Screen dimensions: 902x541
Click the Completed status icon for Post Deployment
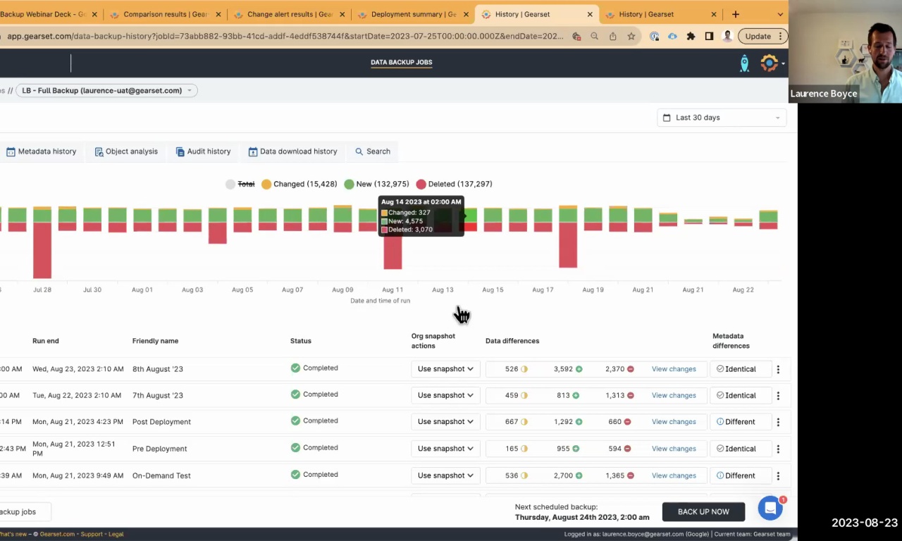[x=295, y=421]
